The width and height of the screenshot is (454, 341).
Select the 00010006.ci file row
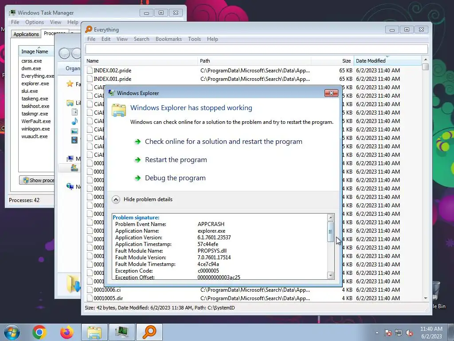(x=253, y=289)
